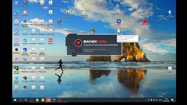This screenshot has height=105, width=187.
Task: Select the red AnyDesk desktop shortcut
Action: (51, 41)
